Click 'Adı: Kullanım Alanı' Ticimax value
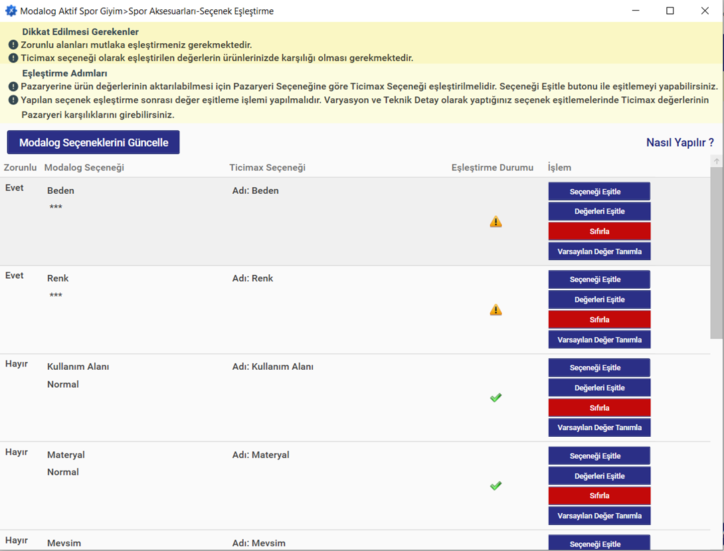The image size is (724, 551). (273, 366)
